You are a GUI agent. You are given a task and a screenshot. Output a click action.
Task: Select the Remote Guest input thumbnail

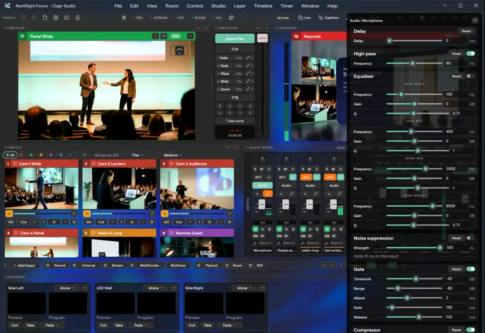tap(197, 247)
